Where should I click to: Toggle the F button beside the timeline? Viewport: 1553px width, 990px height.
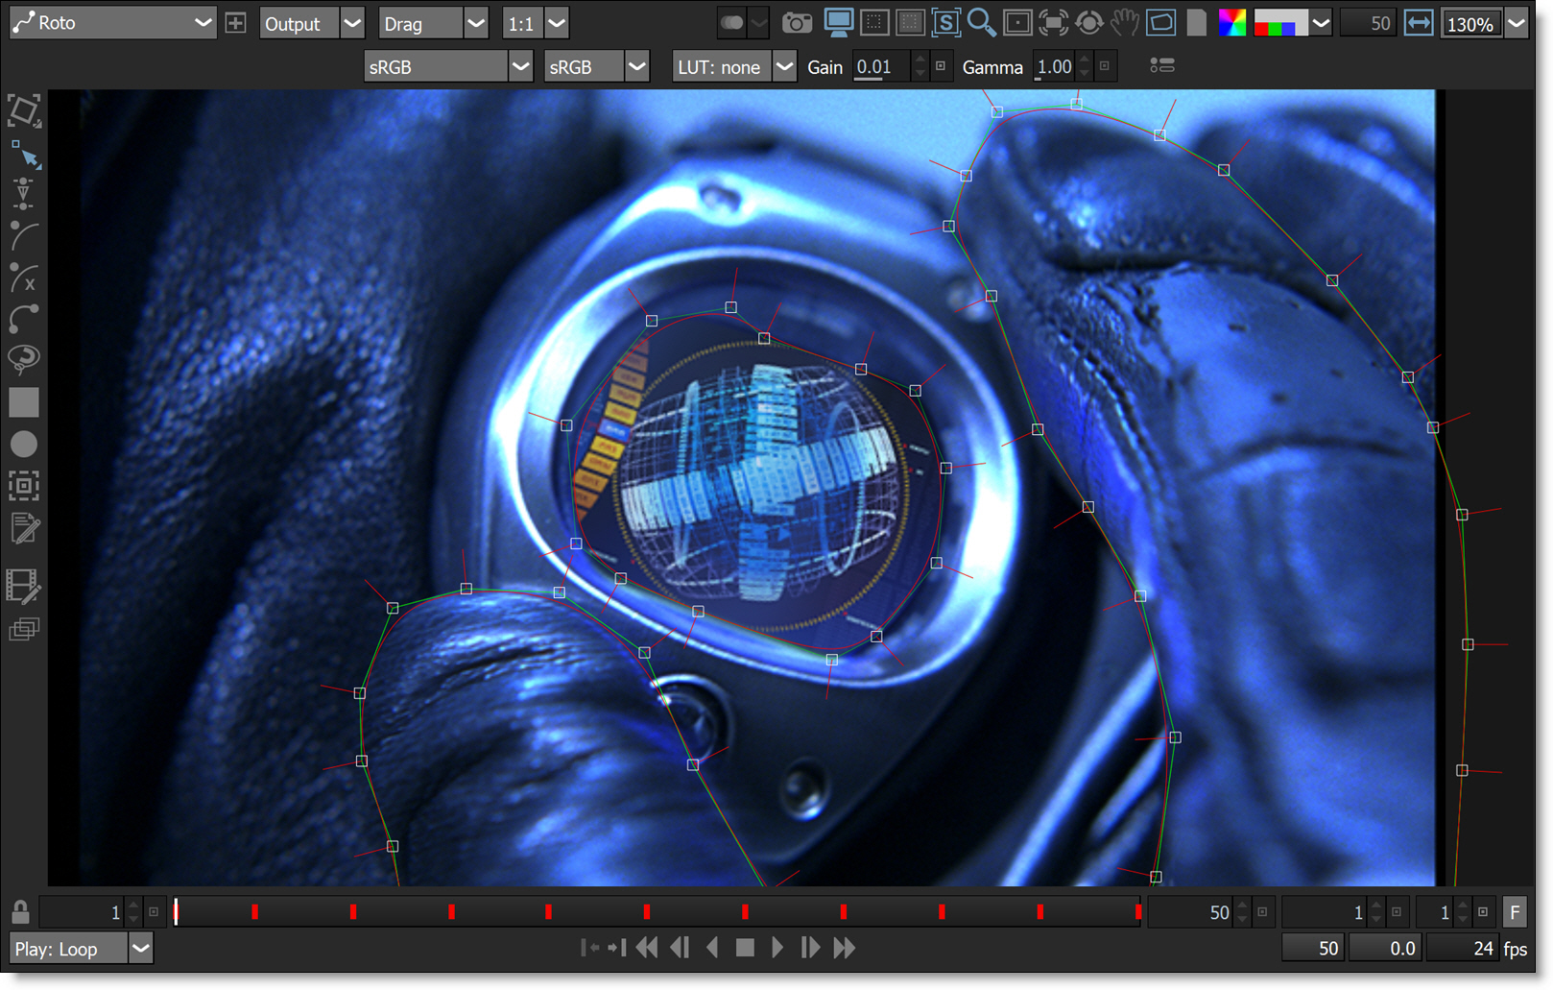(x=1515, y=912)
